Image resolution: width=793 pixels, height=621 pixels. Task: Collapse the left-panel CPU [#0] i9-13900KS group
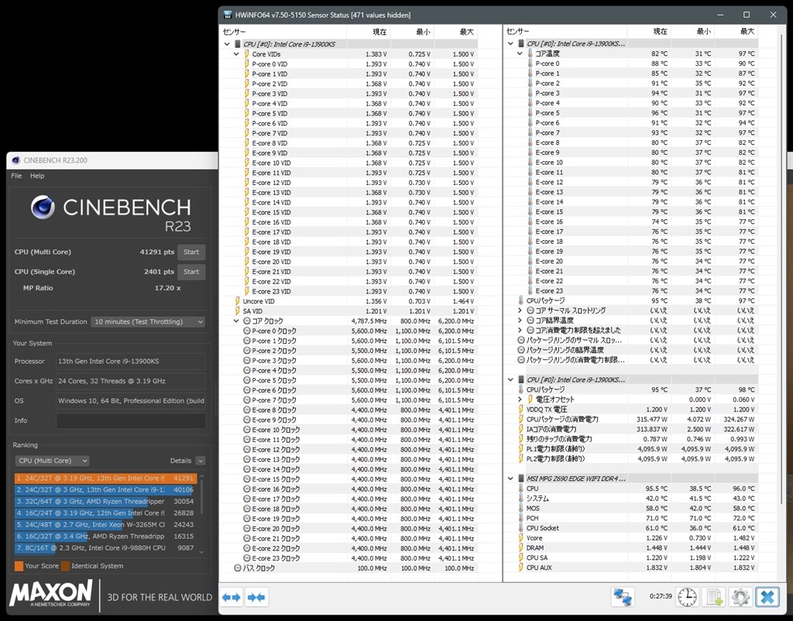click(227, 44)
